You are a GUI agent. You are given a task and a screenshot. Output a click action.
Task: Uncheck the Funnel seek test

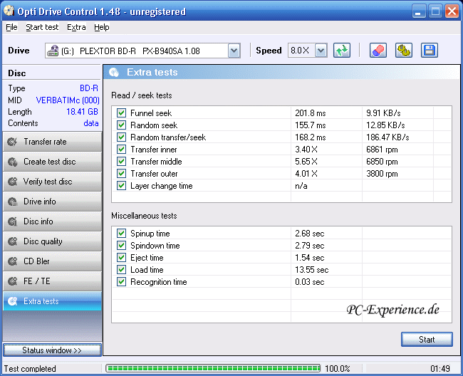121,113
